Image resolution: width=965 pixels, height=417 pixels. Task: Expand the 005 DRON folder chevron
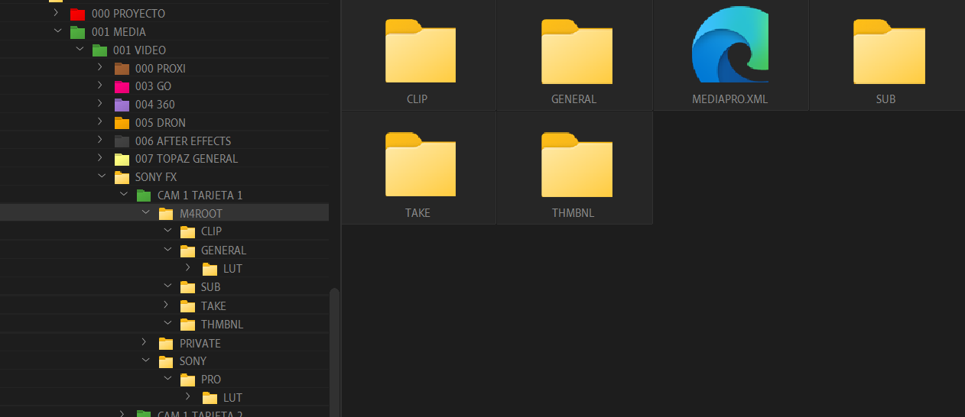click(100, 122)
